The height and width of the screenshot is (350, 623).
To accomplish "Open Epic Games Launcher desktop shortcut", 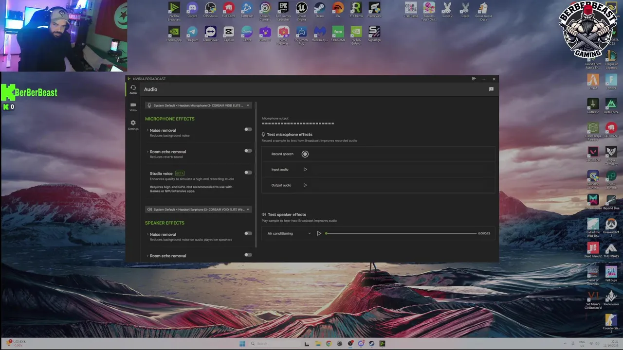I will click(283, 11).
